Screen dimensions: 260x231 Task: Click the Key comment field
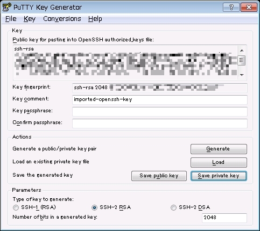tap(160, 99)
